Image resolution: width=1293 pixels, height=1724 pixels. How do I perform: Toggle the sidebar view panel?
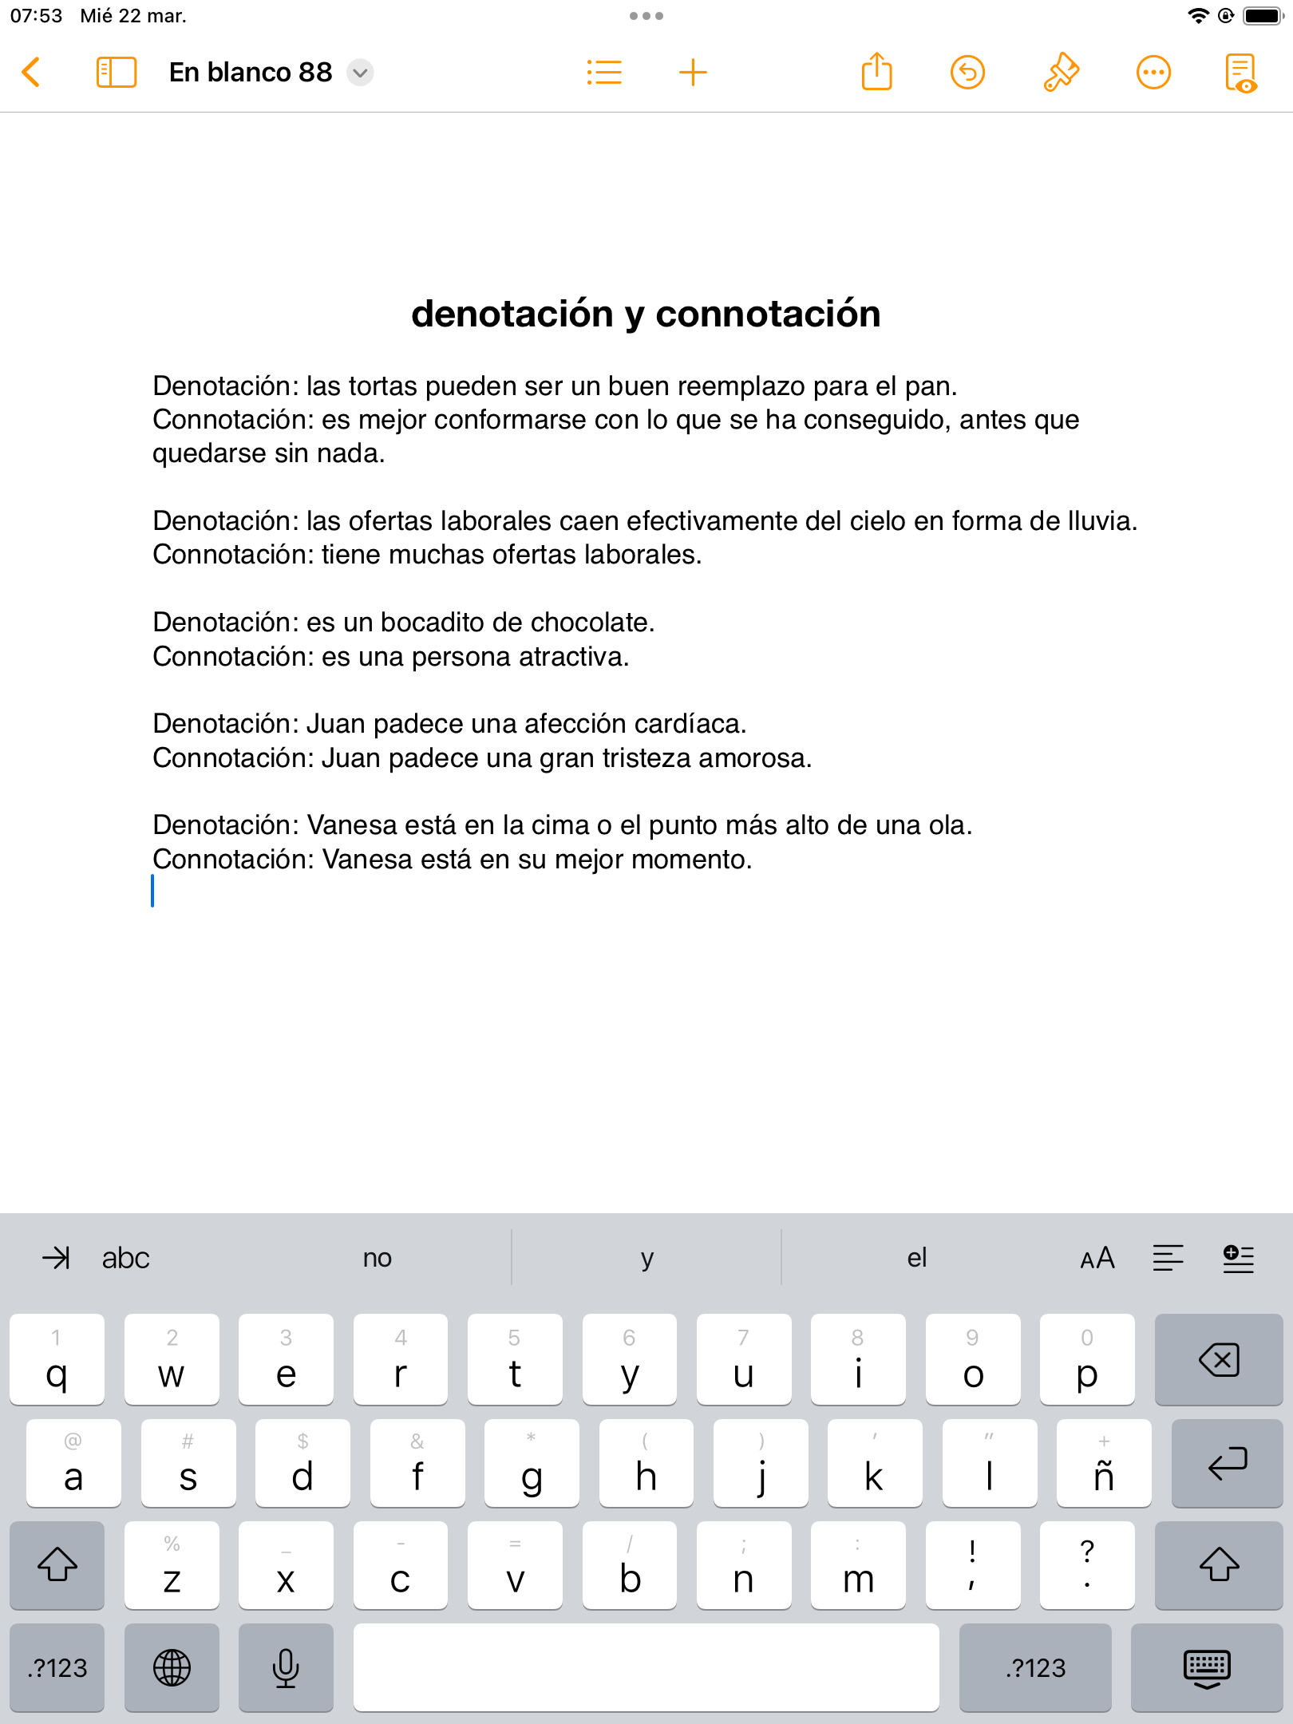coord(117,73)
